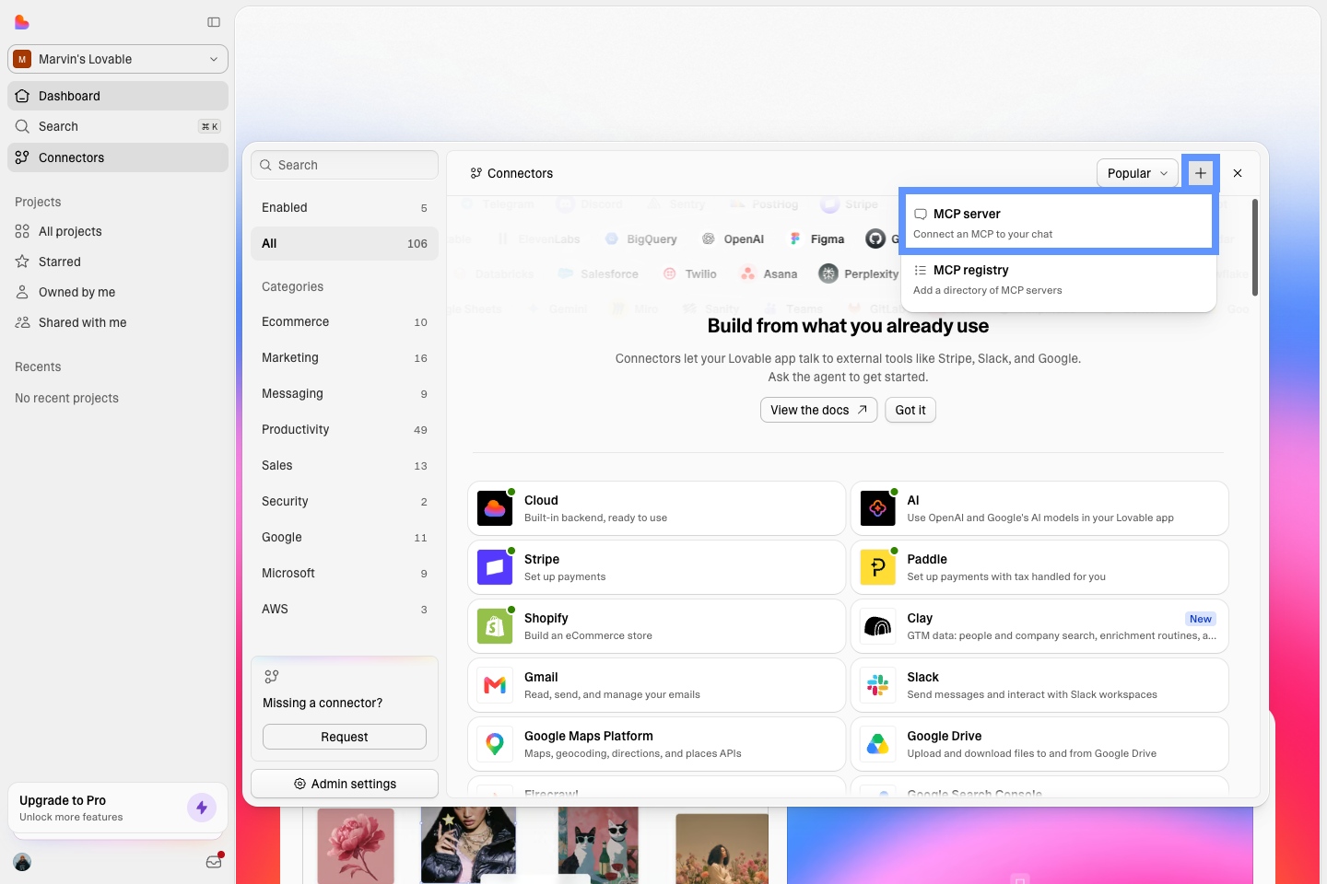Click the lightning bolt upgrade icon
This screenshot has height=884, width=1327.
click(x=202, y=808)
